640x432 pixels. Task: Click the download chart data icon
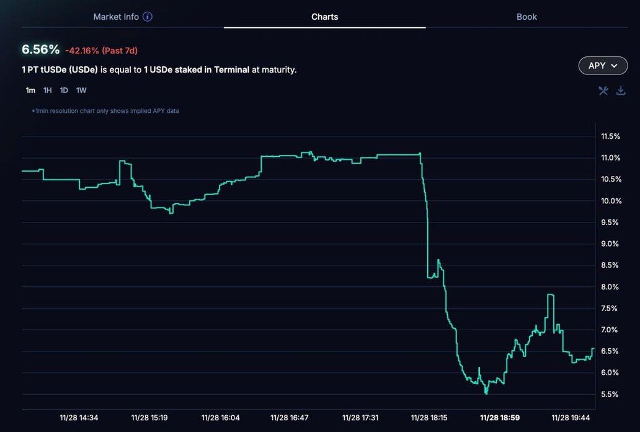621,90
